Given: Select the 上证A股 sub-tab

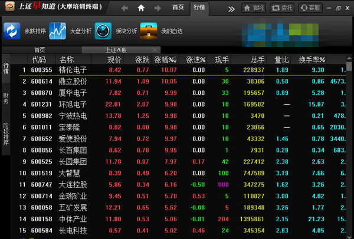Looking at the screenshot, I should point(121,50).
